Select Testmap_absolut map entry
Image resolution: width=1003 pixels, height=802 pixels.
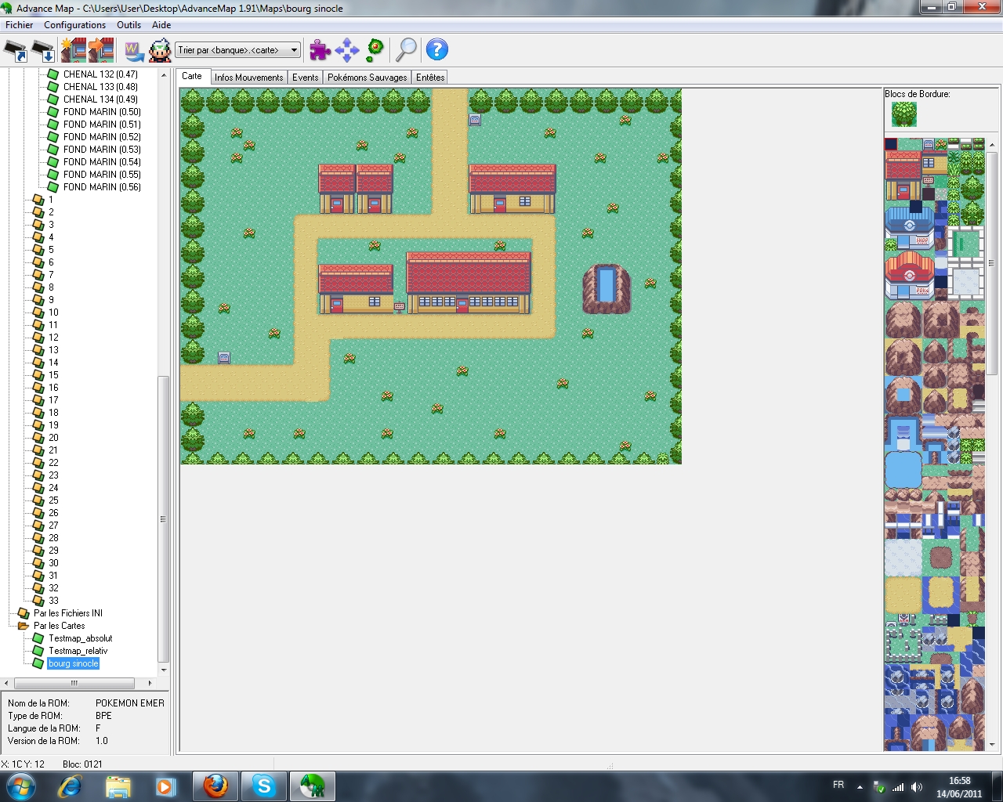tap(81, 638)
